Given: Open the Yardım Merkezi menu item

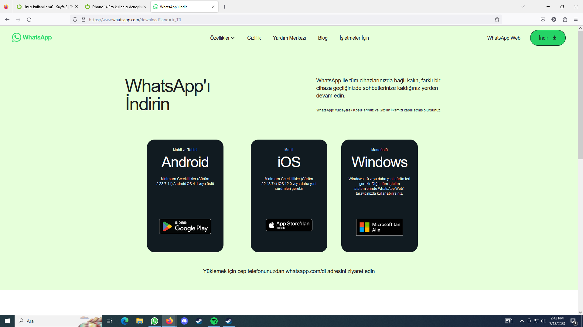Looking at the screenshot, I should coord(289,38).
